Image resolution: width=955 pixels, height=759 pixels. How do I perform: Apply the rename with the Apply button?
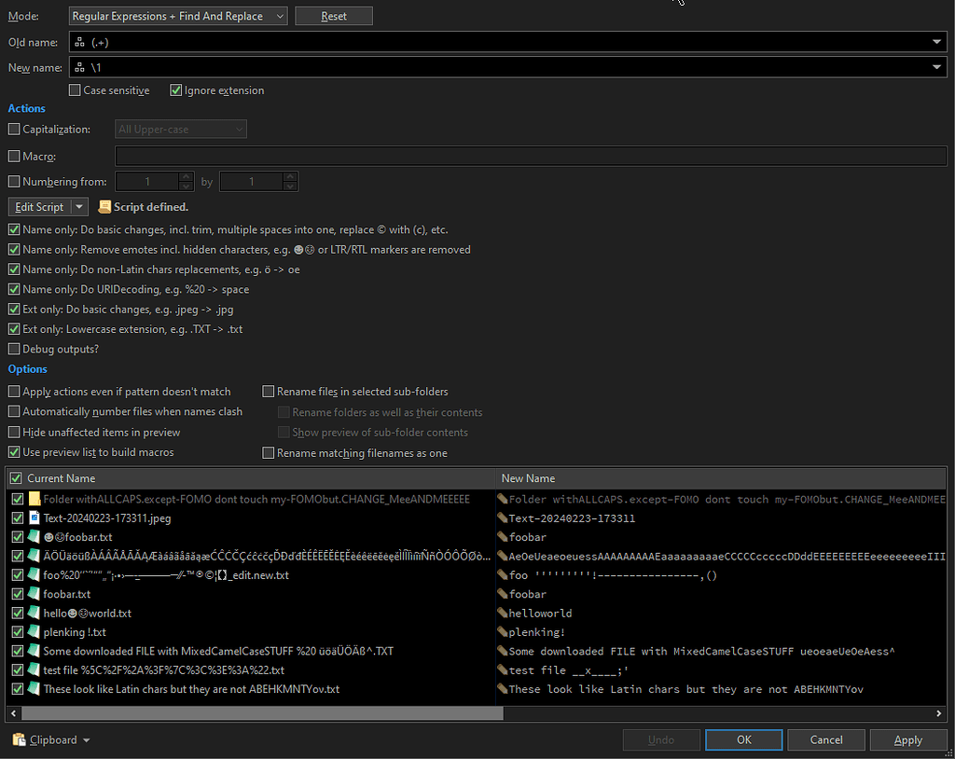coord(908,739)
